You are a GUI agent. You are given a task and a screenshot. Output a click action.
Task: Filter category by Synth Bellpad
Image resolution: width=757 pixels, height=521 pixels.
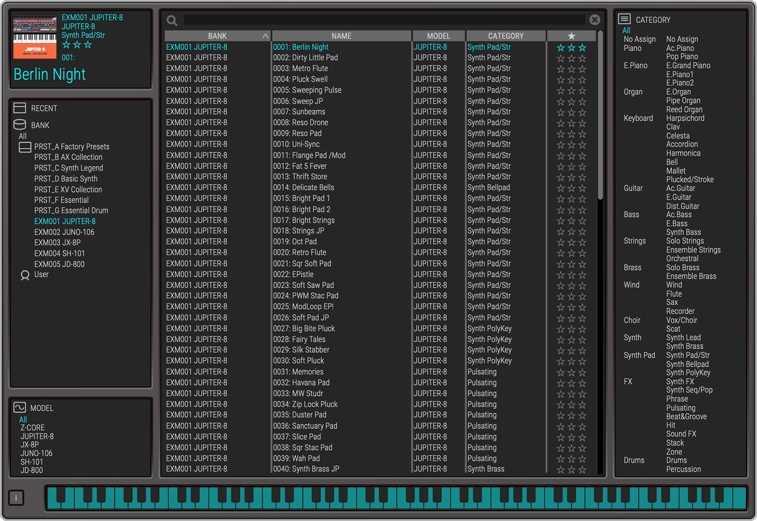687,364
